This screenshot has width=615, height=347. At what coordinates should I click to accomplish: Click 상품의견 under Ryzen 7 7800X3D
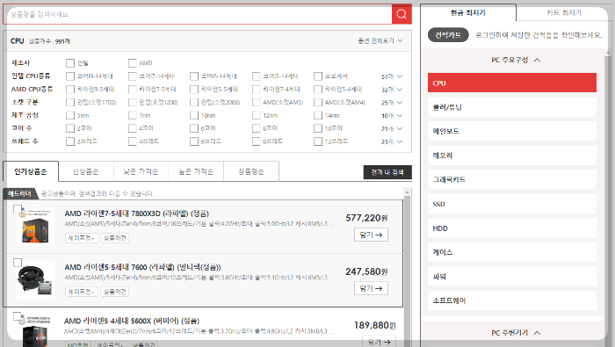[x=114, y=238]
